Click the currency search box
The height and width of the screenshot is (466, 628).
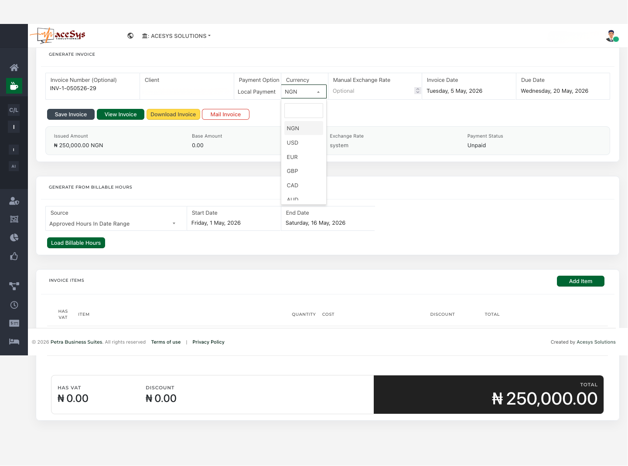pos(304,111)
